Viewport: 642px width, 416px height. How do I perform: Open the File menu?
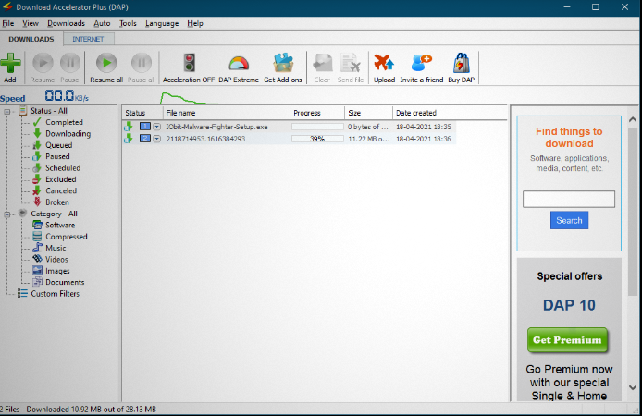click(8, 23)
